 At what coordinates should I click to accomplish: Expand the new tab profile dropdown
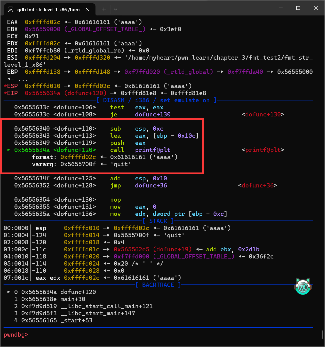click(116, 9)
